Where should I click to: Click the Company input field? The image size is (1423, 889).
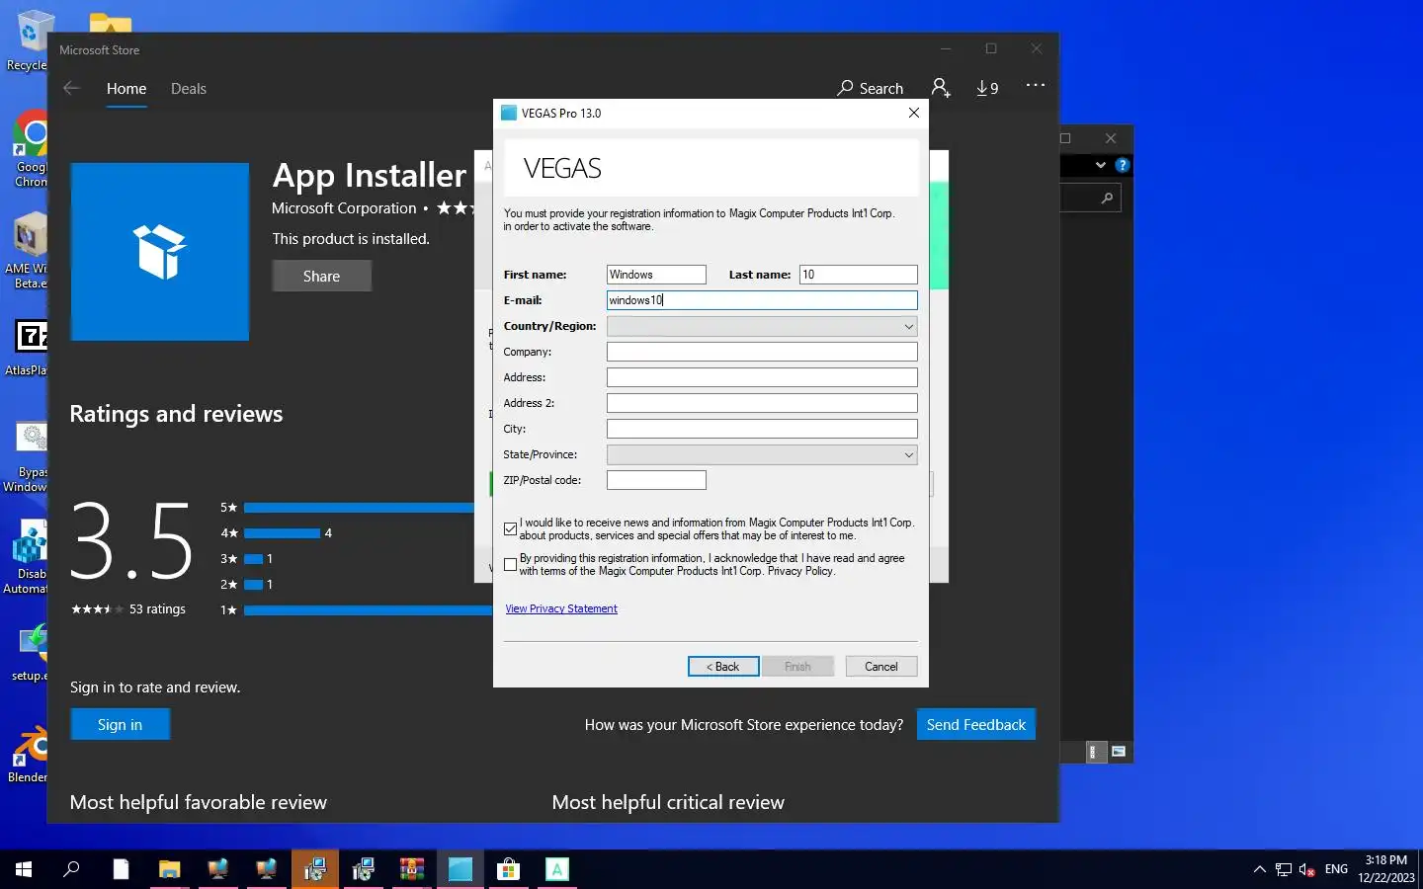pos(762,352)
